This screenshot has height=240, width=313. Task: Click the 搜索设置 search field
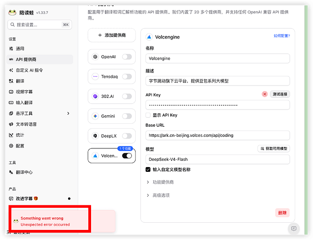40,24
